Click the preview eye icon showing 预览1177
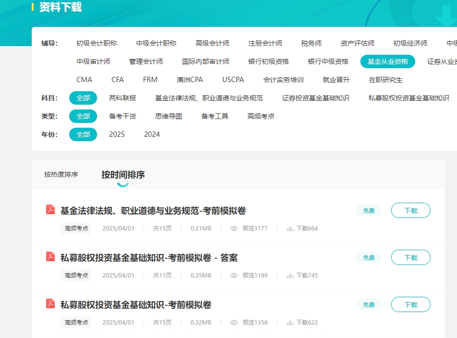This screenshot has height=338, width=457. tap(234, 229)
